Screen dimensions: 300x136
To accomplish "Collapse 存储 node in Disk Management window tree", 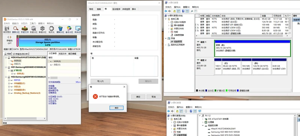I will [166, 38].
